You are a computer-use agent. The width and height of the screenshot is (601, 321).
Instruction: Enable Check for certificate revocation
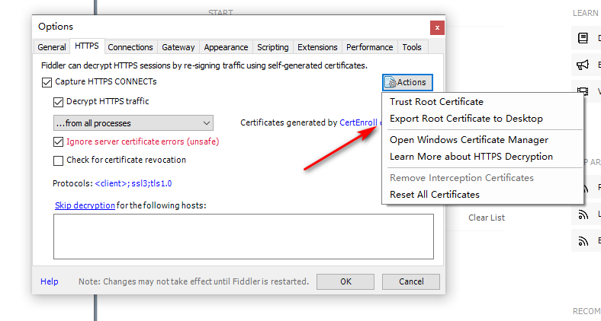(x=58, y=160)
